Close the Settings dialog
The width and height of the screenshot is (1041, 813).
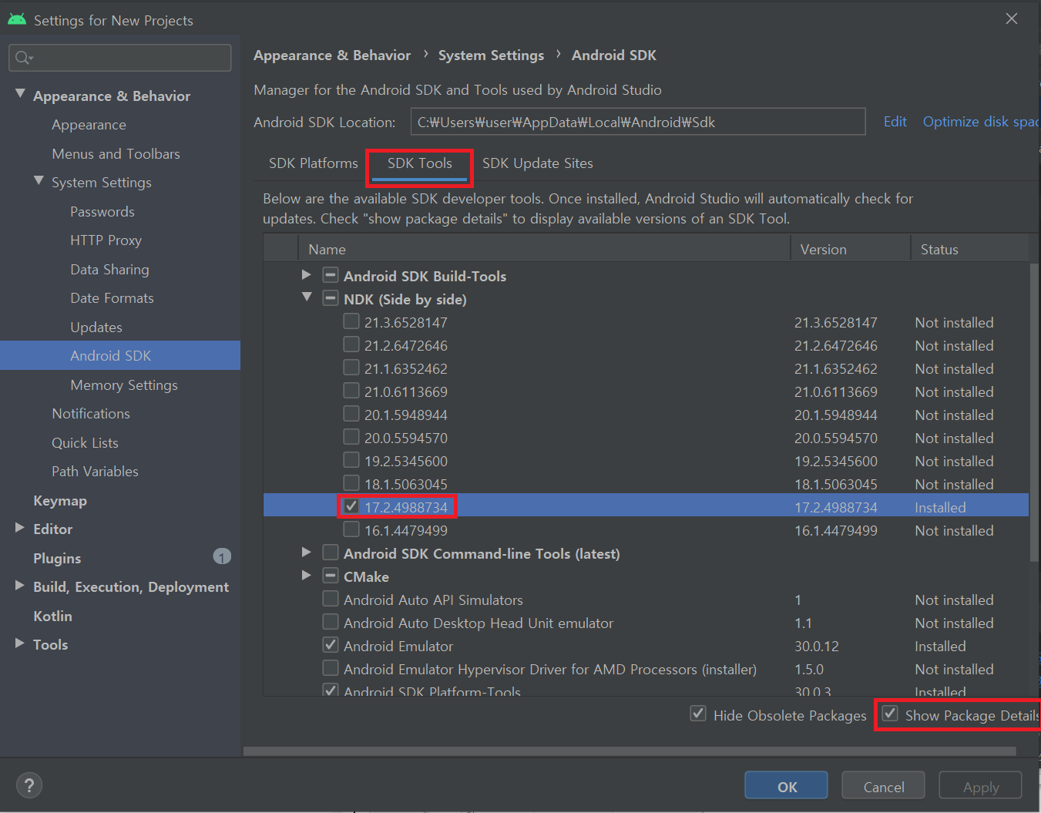[1012, 18]
